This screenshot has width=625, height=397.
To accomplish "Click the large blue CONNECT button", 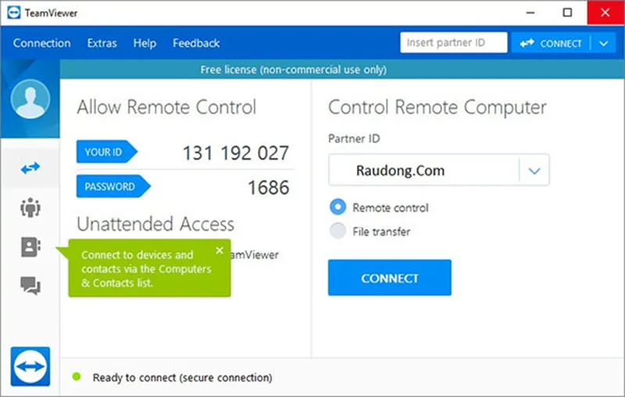I will [x=389, y=277].
